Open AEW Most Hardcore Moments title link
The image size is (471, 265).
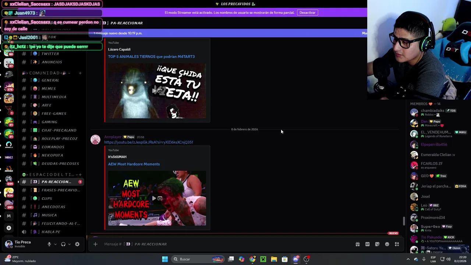tap(134, 164)
